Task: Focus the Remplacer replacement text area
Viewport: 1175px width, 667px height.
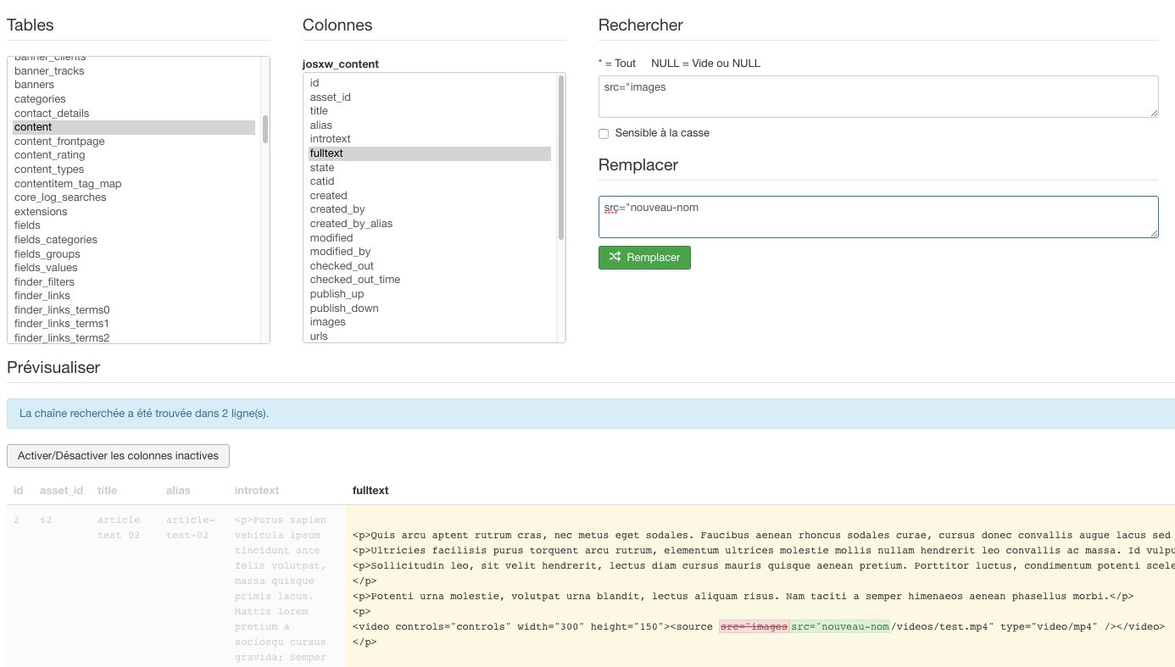Action: point(878,217)
